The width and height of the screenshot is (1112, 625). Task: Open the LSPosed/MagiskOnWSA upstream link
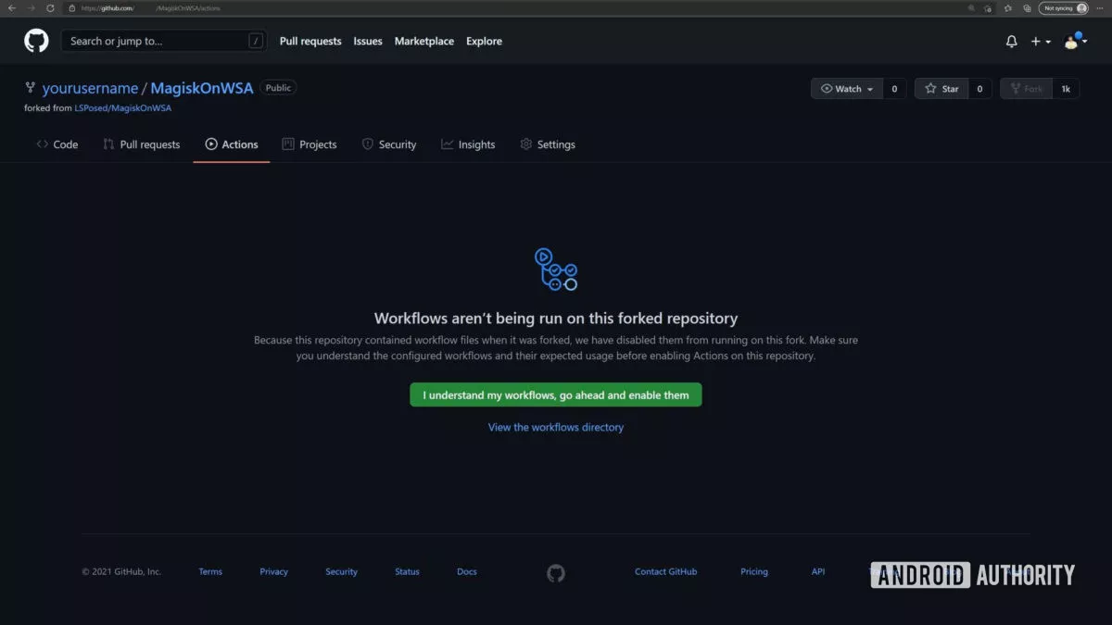click(123, 108)
